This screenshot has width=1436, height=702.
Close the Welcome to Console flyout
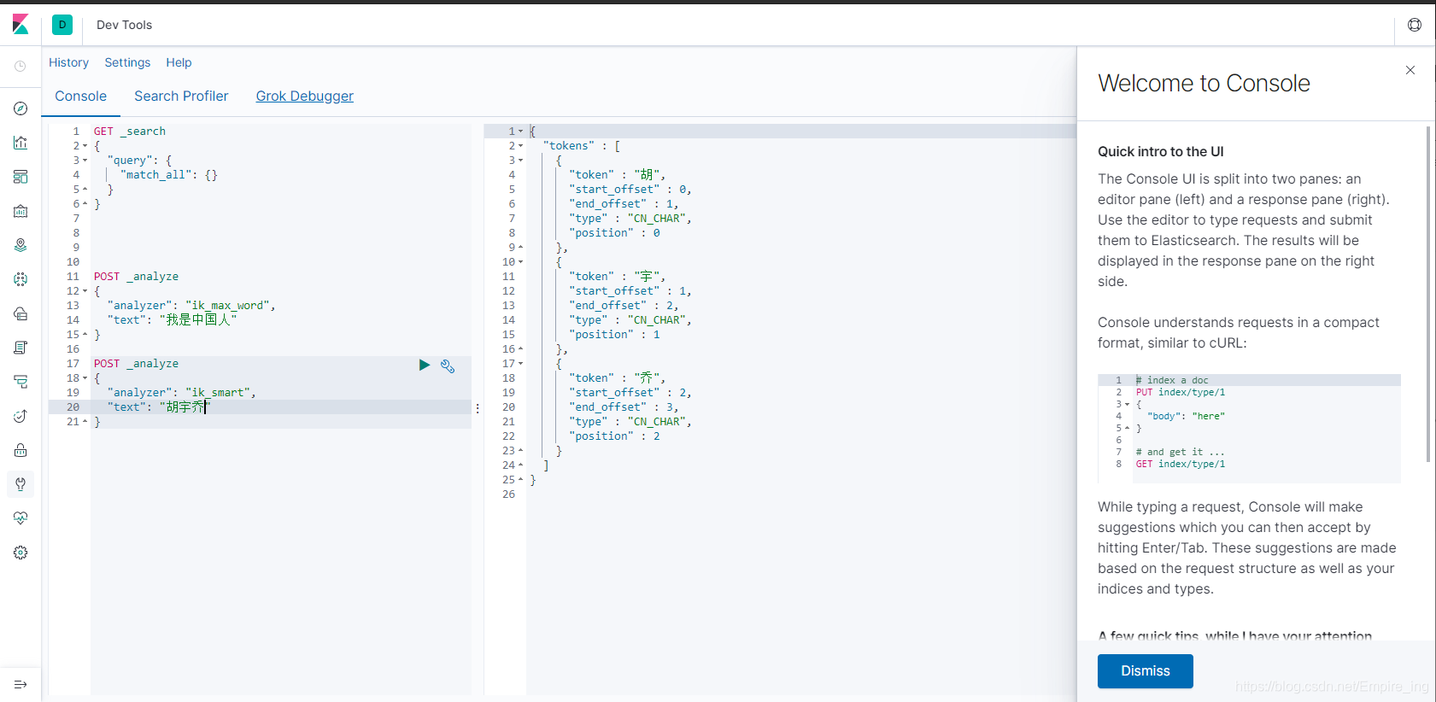(1410, 70)
